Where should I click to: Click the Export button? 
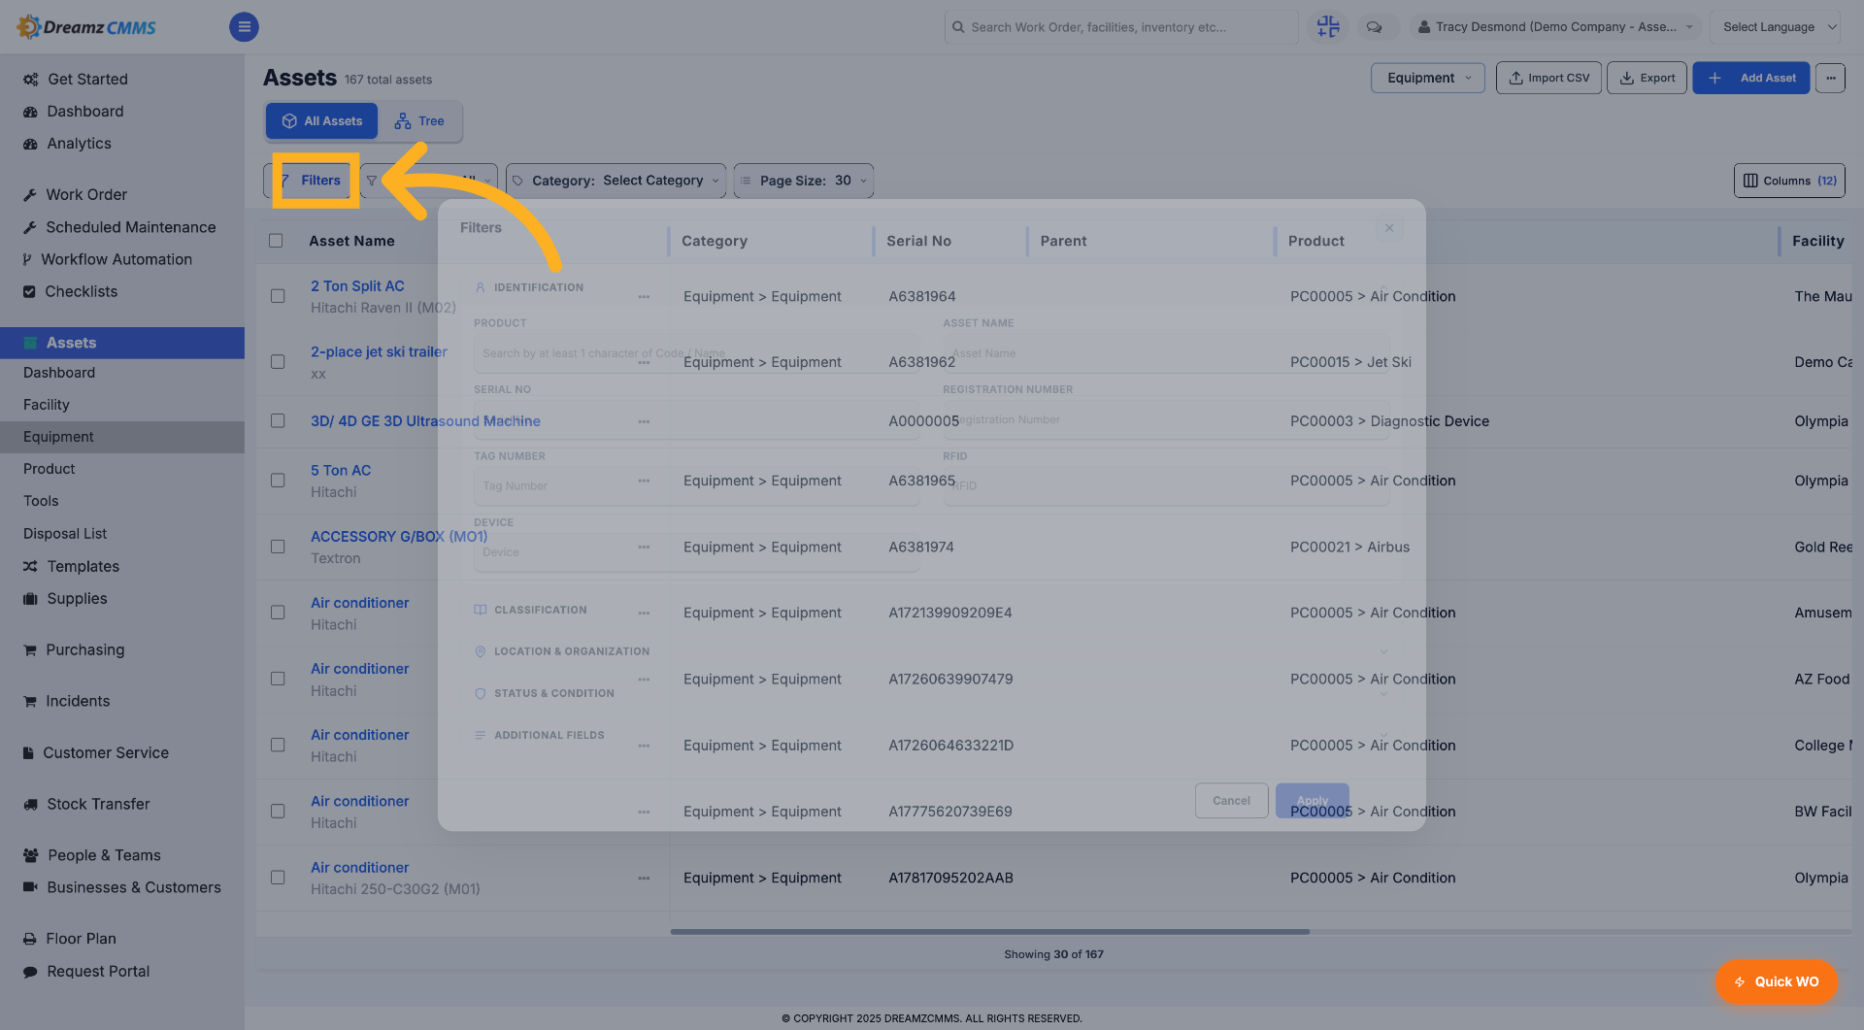[1647, 78]
